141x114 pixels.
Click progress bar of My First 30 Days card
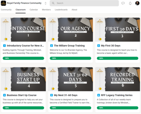[x=117, y=58]
